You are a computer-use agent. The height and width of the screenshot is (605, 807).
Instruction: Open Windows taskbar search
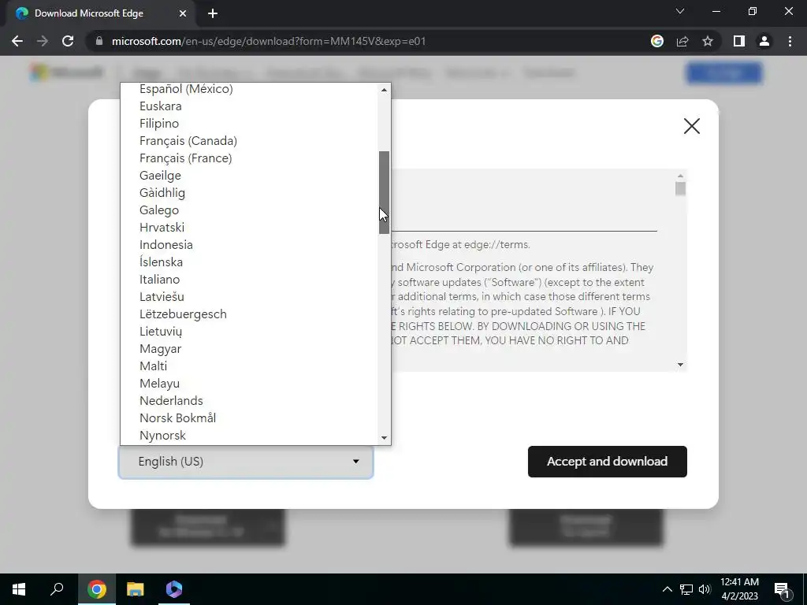point(57,589)
